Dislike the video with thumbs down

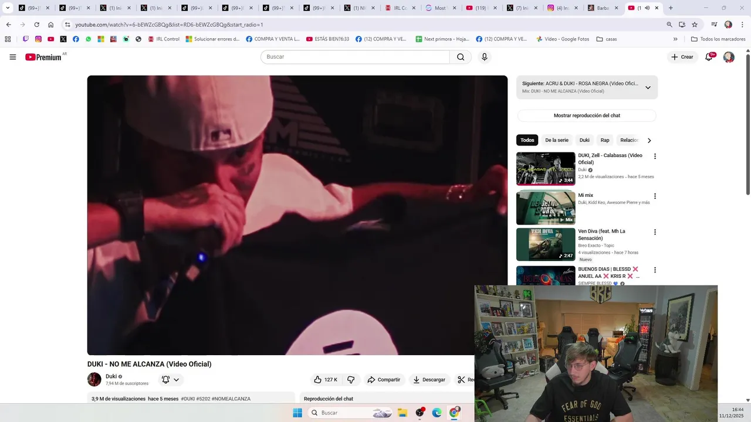(x=351, y=380)
